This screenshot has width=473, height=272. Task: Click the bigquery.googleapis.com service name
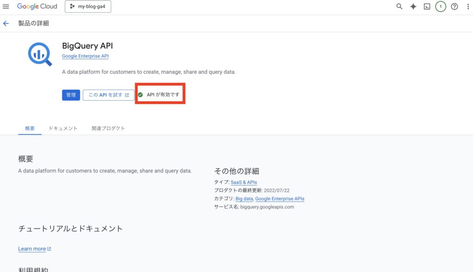267,207
